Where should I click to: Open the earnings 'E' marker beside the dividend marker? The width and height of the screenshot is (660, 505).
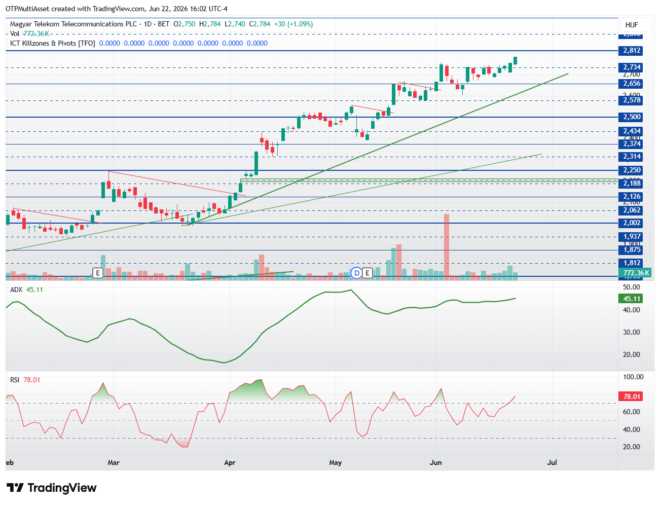click(368, 273)
